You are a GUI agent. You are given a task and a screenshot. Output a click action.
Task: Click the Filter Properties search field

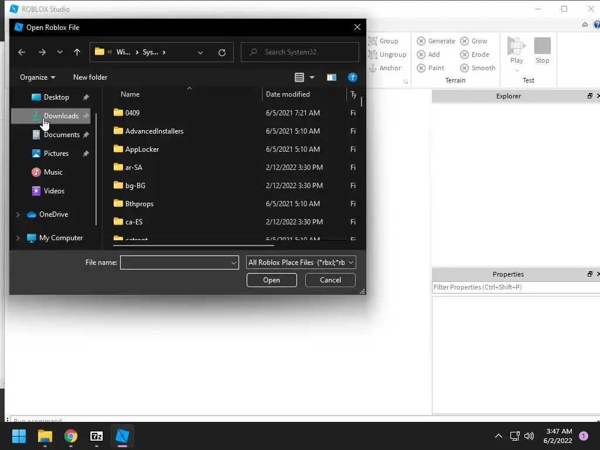pyautogui.click(x=516, y=287)
